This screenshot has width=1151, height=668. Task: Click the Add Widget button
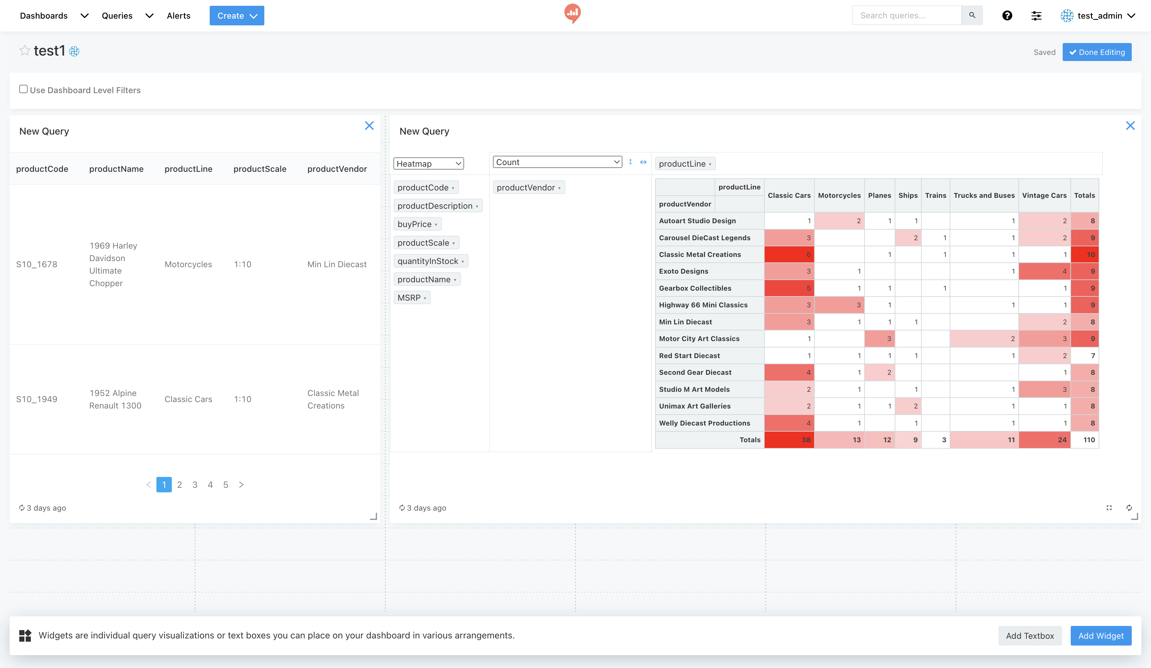[x=1100, y=636]
